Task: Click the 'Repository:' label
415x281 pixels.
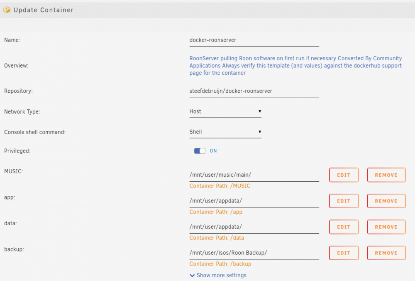Action: coord(18,91)
